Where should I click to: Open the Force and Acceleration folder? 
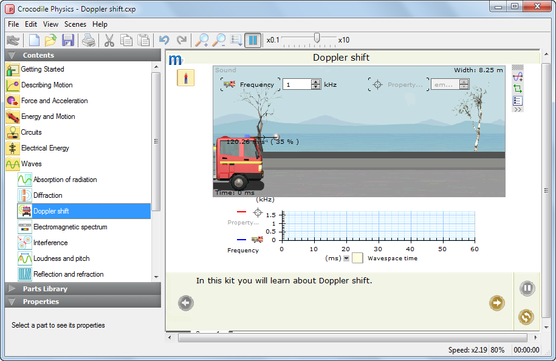[x=54, y=101]
